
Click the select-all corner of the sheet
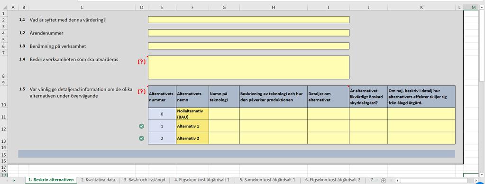[4, 8]
